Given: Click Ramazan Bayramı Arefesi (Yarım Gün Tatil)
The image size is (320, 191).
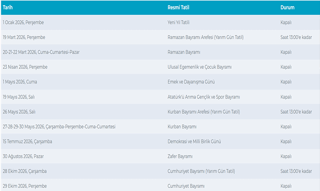Looking at the screenshot, I should click(204, 37).
